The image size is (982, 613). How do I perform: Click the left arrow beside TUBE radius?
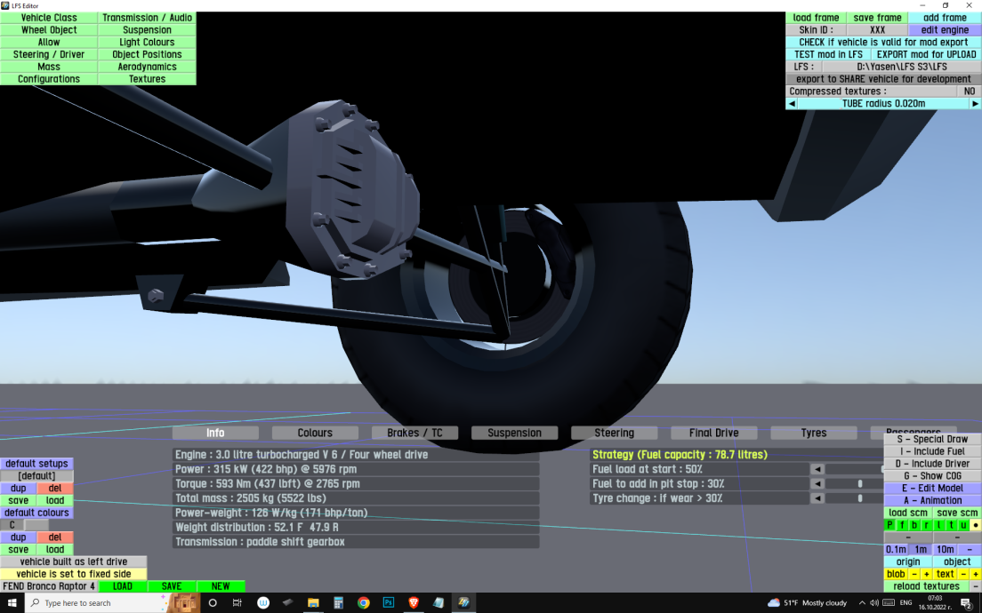click(x=792, y=104)
